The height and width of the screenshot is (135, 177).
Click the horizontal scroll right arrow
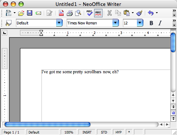pyautogui.click(x=167, y=124)
